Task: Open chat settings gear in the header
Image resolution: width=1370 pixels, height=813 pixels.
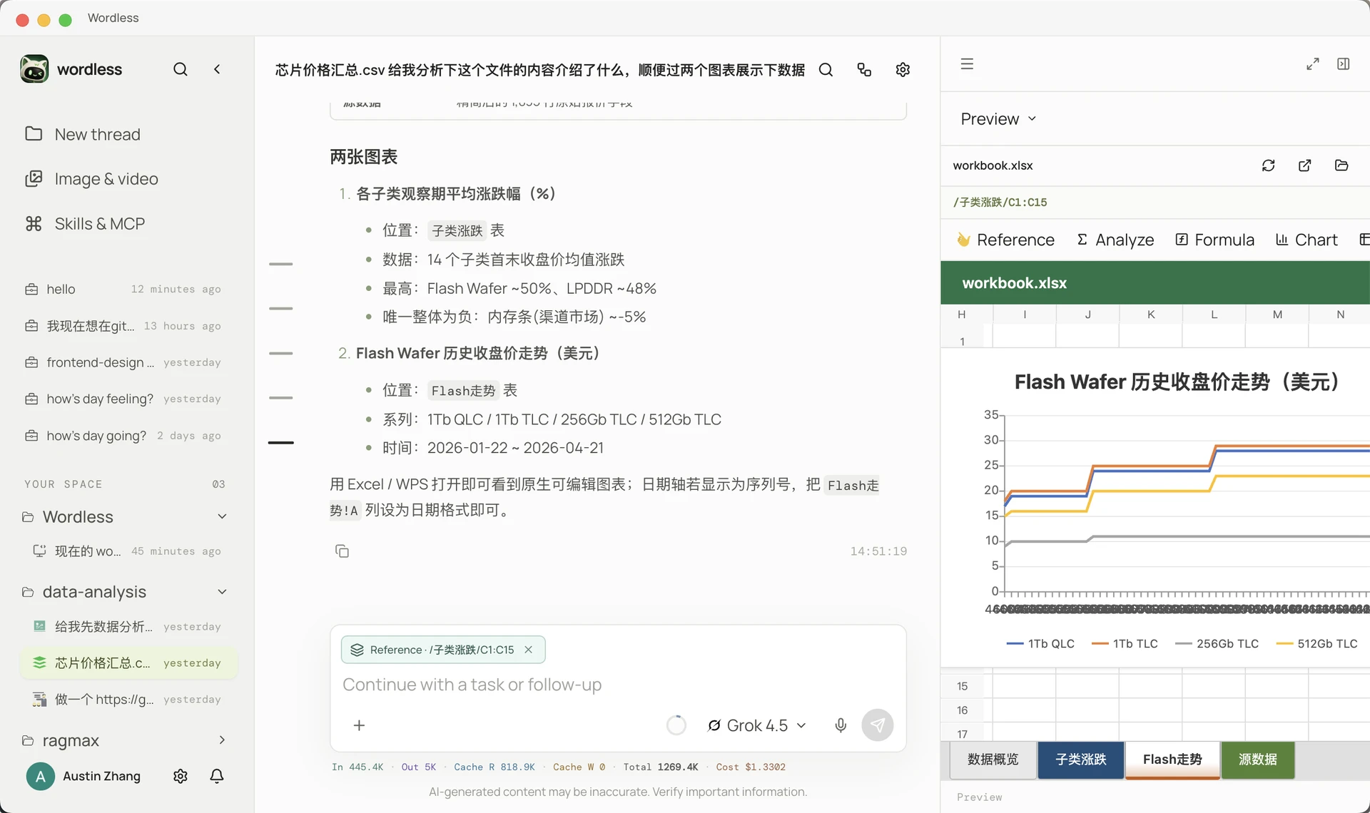Action: [x=903, y=70]
